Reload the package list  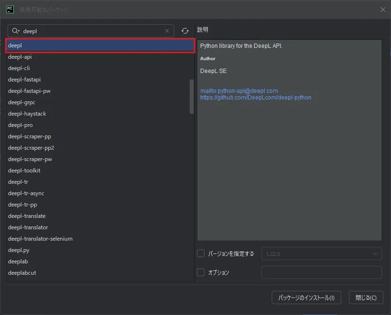185,31
